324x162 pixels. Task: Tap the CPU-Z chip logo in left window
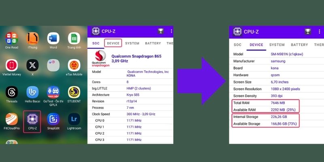pyautogui.click(x=96, y=31)
